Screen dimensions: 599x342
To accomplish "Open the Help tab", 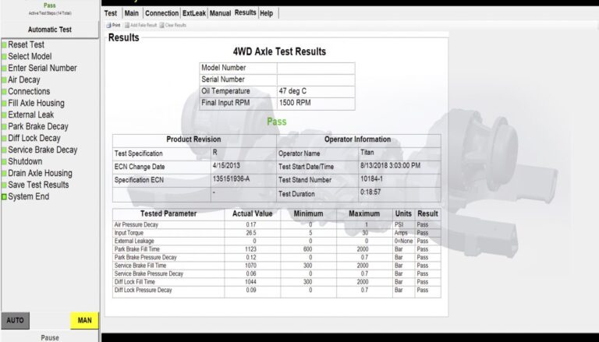I will point(267,13).
